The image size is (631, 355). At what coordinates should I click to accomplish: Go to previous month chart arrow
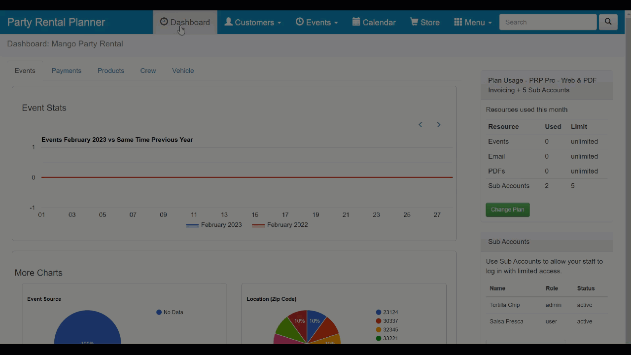click(x=421, y=125)
